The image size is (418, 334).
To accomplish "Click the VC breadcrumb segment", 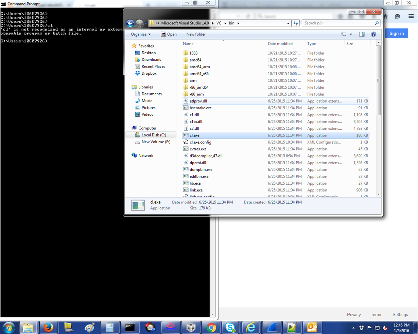I will pos(219,23).
